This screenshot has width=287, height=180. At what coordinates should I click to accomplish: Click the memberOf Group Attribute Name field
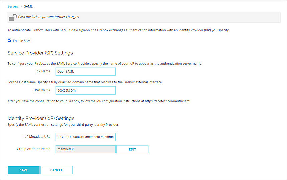[85, 149]
